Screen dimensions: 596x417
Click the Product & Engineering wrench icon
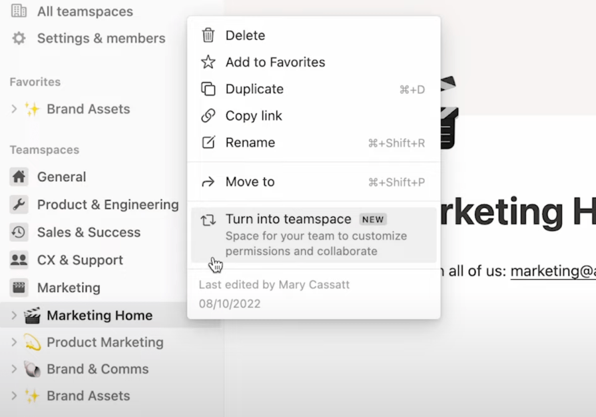click(19, 205)
